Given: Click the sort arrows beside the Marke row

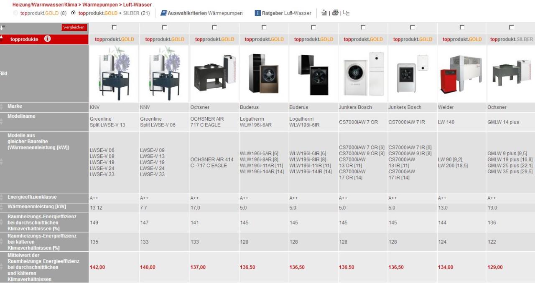Looking at the screenshot, I should [2, 107].
